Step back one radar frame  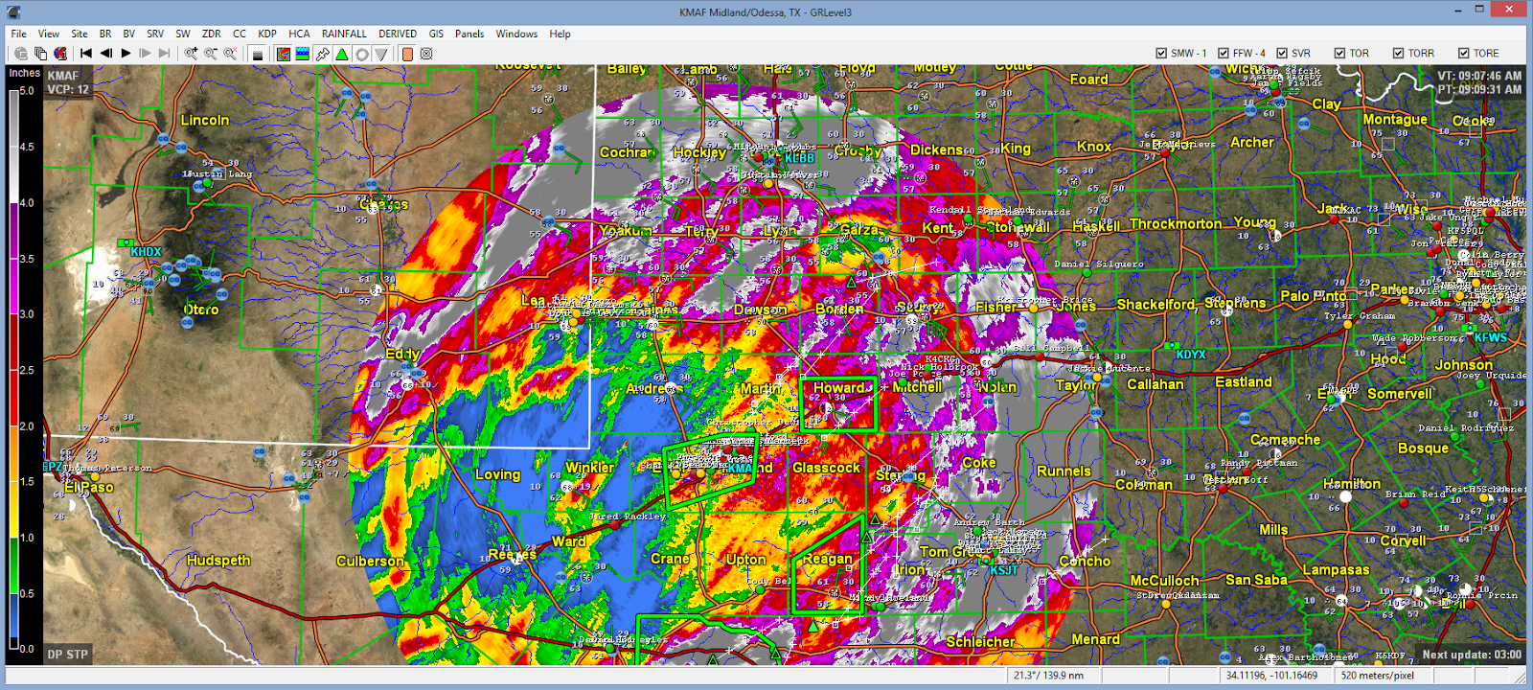[x=105, y=54]
